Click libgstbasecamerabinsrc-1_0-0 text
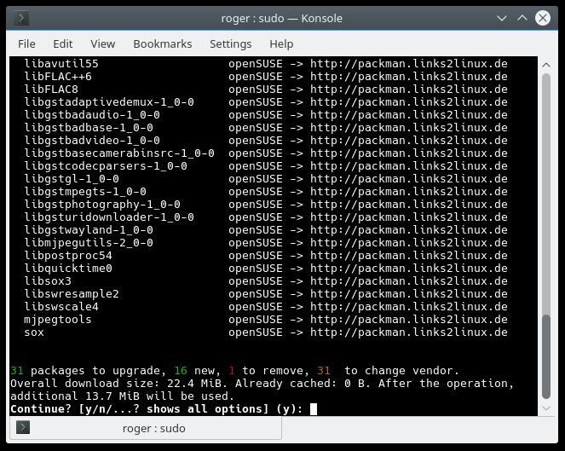This screenshot has width=565, height=451. coord(119,153)
